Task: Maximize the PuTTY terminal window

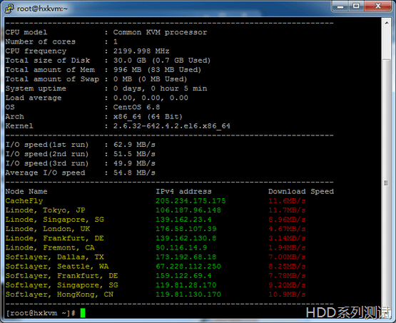Action: pyautogui.click(x=356, y=6)
